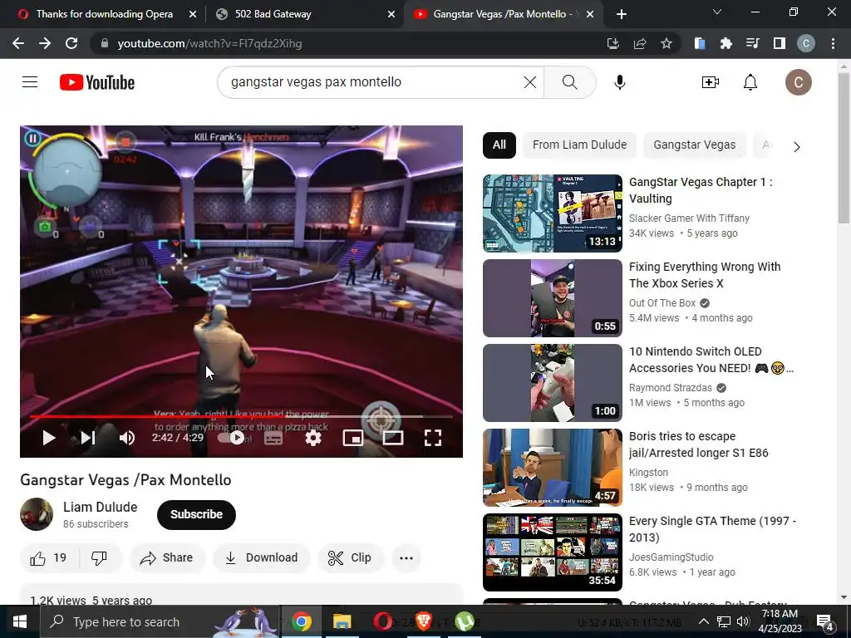Create a Clip of the video

tap(351, 557)
